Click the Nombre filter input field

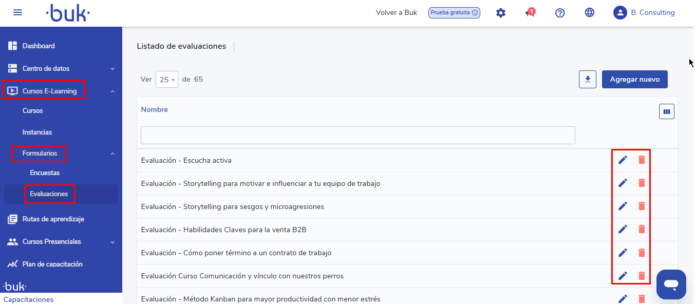pos(358,135)
